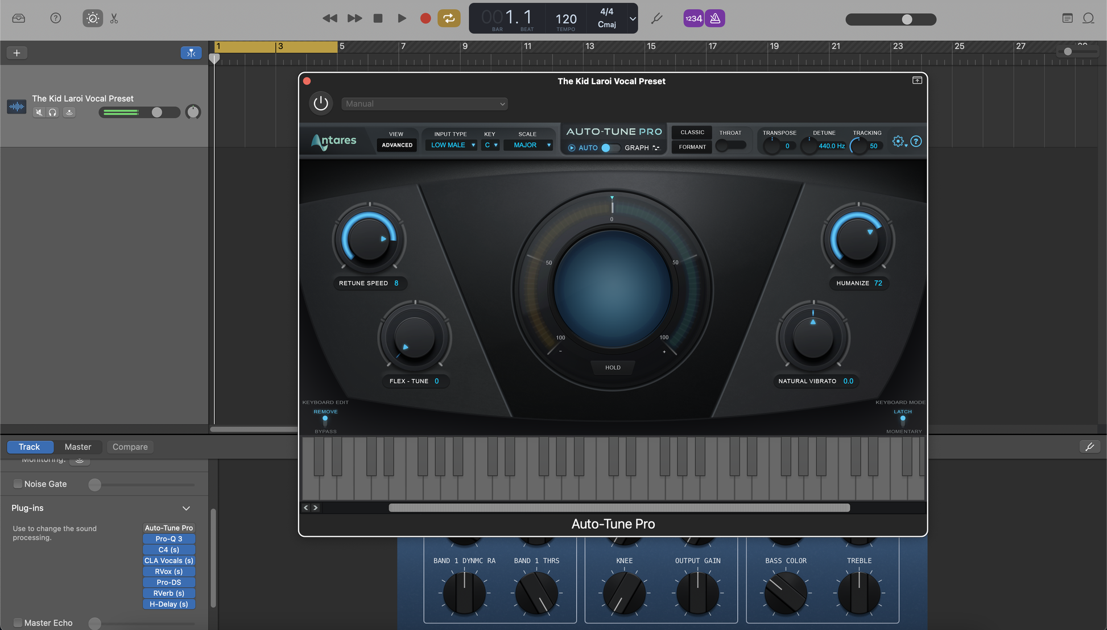1107x630 pixels.
Task: Toggle the cycle loop button
Action: point(449,18)
